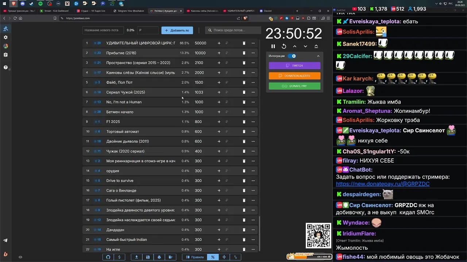This screenshot has height=262, width=467.
Task: Open the settings gear in the sidebar
Action: [x=5, y=37]
